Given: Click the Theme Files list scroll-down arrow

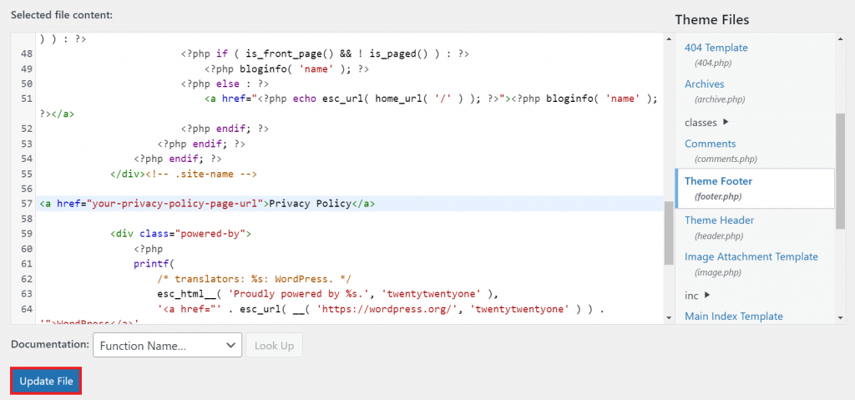Looking at the screenshot, I should [x=840, y=317].
